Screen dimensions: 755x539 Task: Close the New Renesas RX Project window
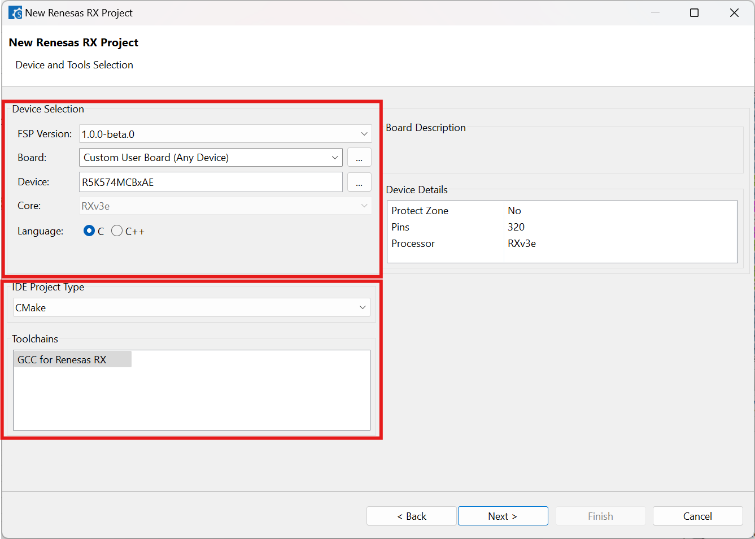tap(734, 12)
